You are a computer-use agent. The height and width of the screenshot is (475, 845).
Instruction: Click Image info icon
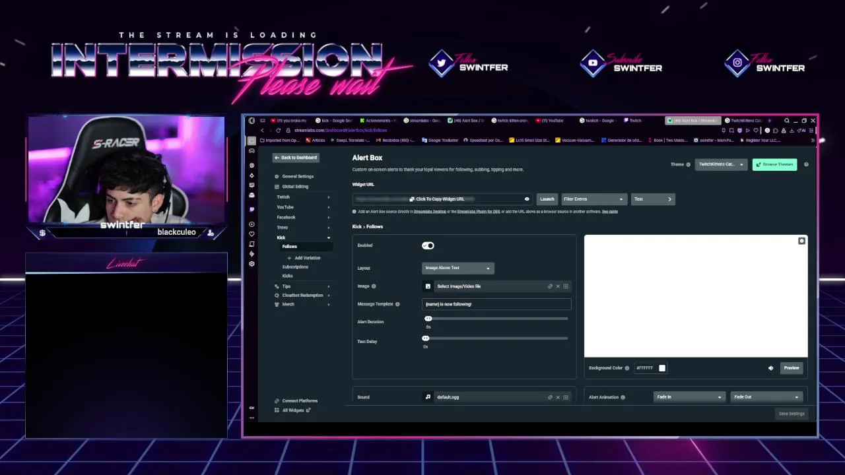pos(374,286)
